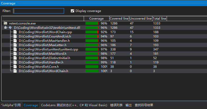Select the D:\Coding\Wordlist\MaxHandler.h row
Screen dimensions: 207x109
click(x=104, y=41)
